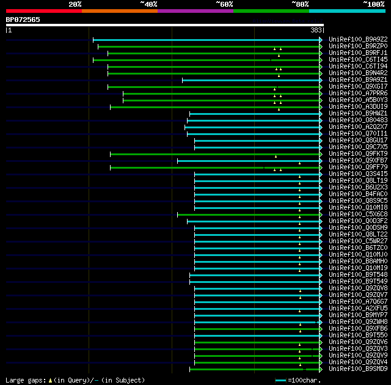
Task: Select UniRef100_B9HWZ1 label
Action: coord(358,114)
